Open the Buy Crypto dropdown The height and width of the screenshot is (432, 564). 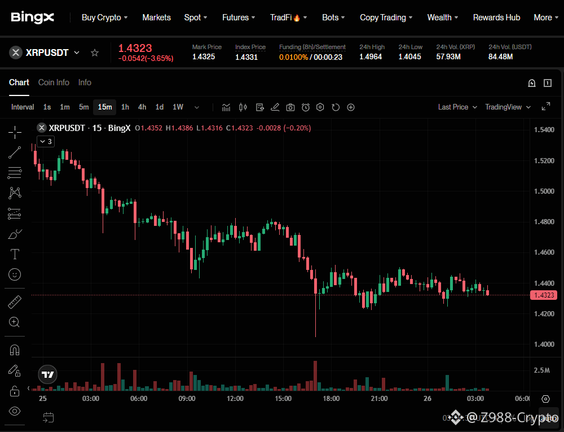(105, 18)
